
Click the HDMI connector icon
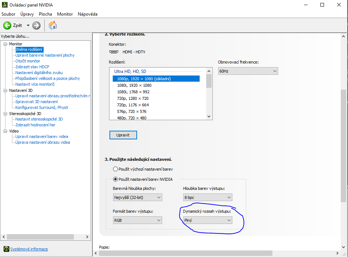[x=114, y=52]
